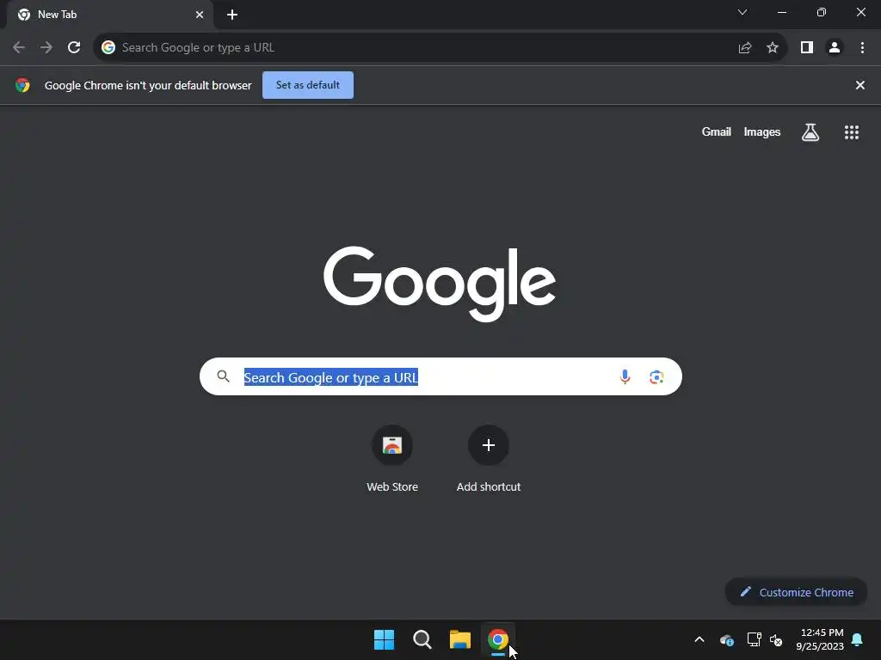Open Windows taskbar search
The width and height of the screenshot is (881, 660).
[422, 639]
